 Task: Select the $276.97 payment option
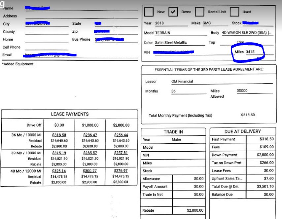[x=121, y=170]
